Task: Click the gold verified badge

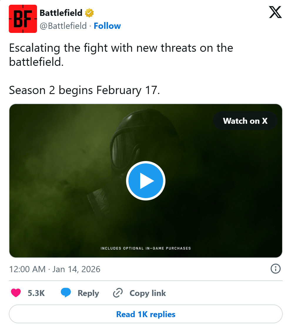Action: (x=89, y=13)
